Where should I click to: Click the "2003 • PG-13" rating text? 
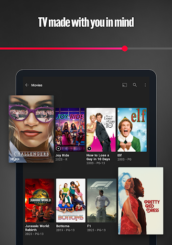pos(96,163)
